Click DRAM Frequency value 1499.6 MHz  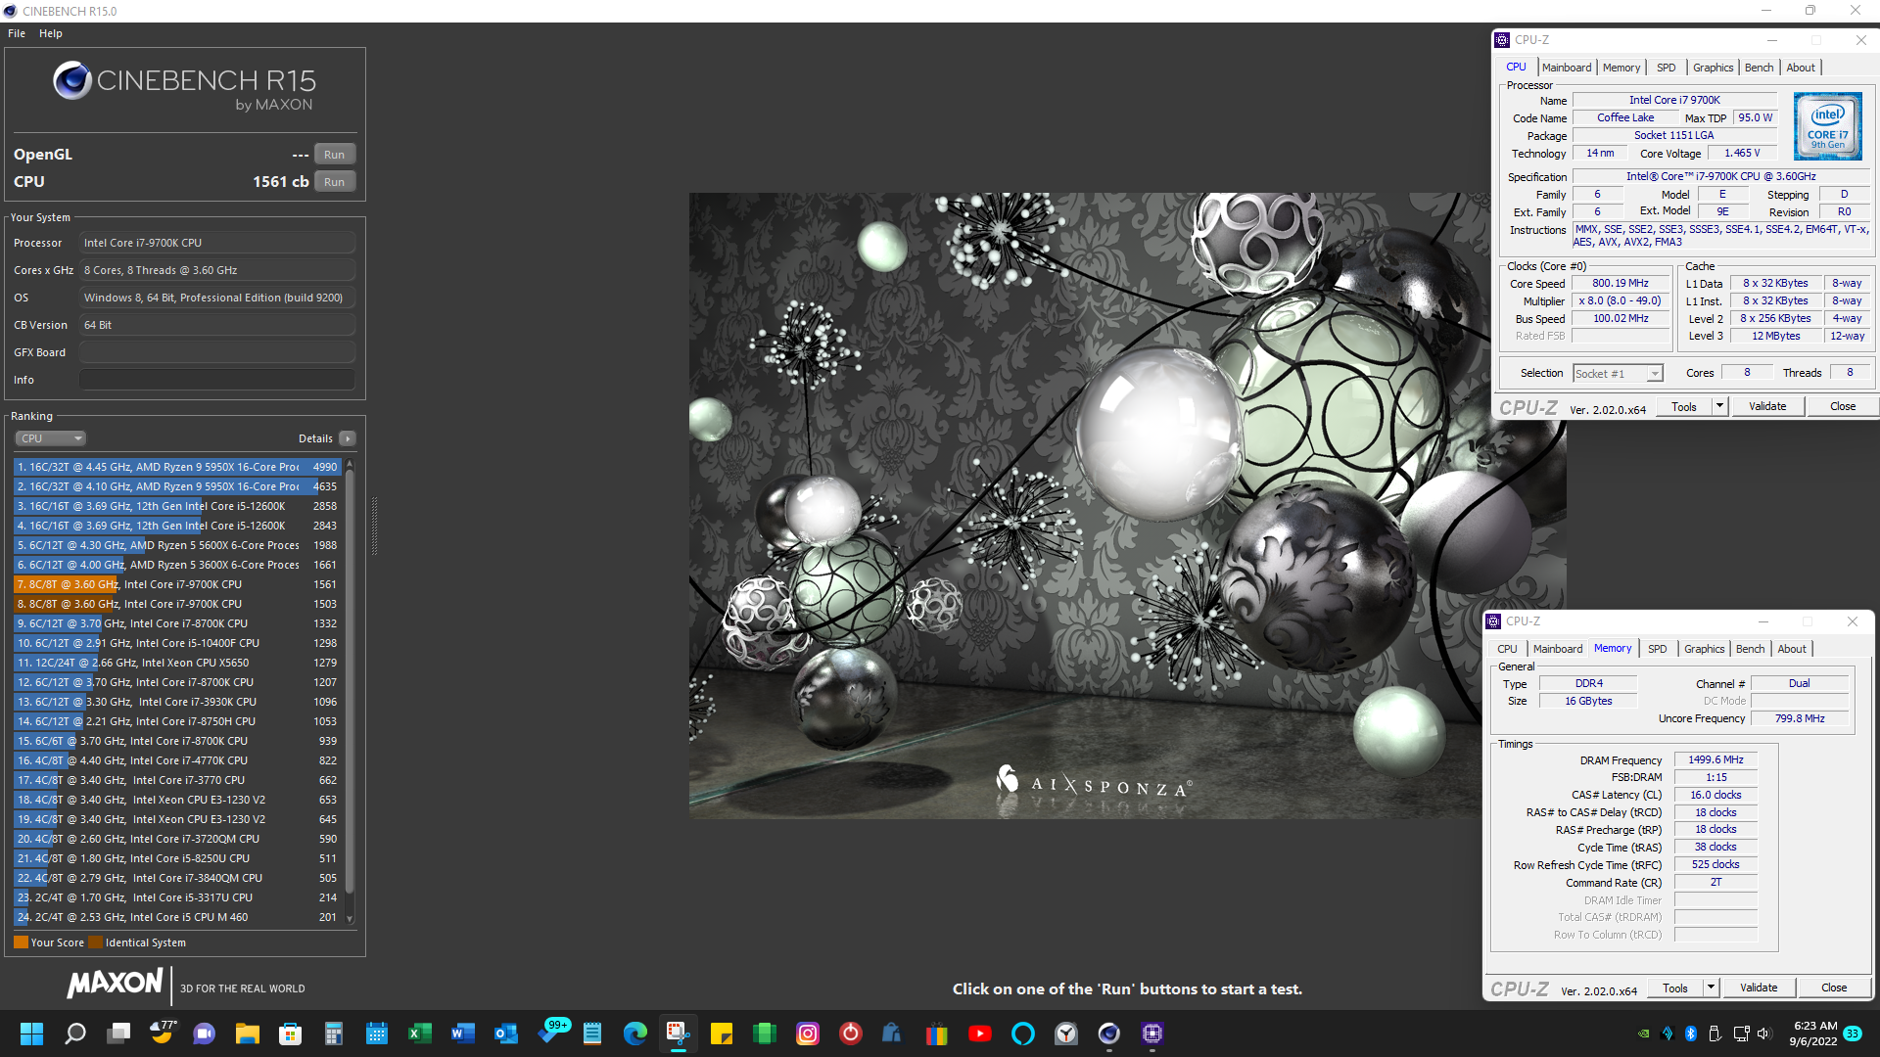pos(1715,759)
